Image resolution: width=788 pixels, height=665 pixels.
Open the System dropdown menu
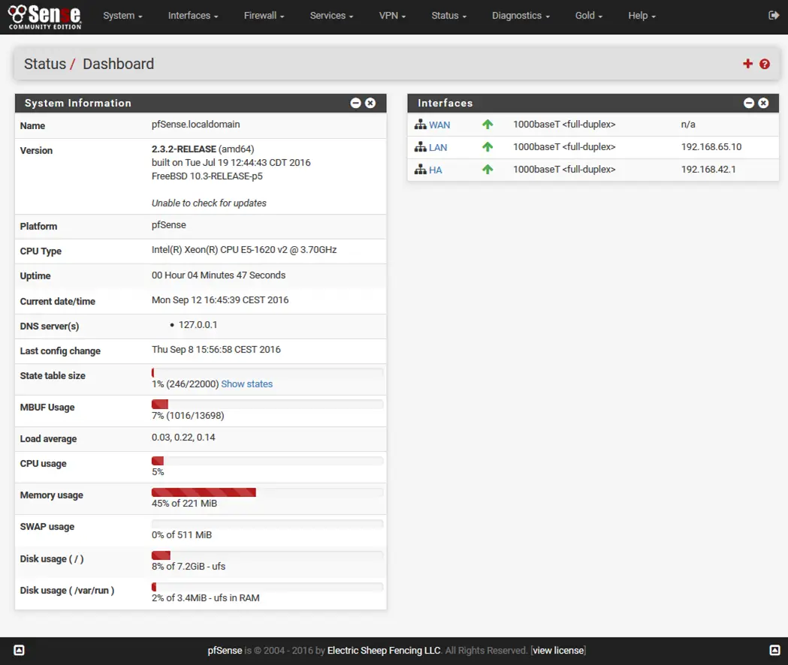[122, 16]
